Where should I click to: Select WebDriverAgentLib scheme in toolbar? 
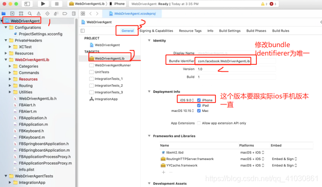[87, 4]
